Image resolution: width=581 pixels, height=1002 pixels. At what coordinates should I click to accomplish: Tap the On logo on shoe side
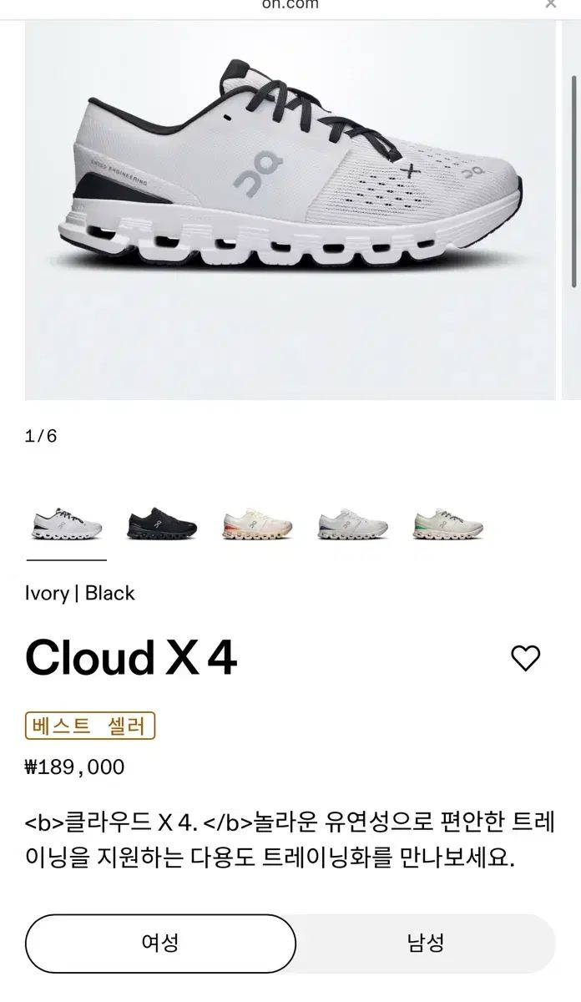click(258, 175)
